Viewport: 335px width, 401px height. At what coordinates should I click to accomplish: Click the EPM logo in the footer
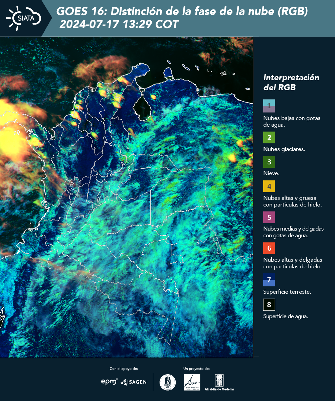coord(109,381)
